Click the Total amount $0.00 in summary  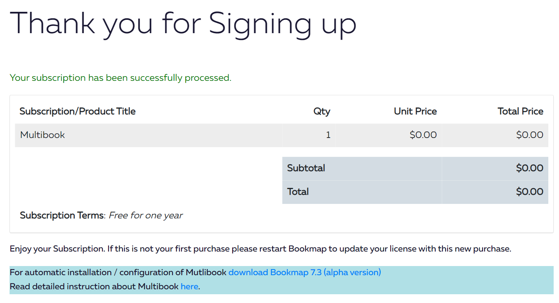pyautogui.click(x=530, y=192)
